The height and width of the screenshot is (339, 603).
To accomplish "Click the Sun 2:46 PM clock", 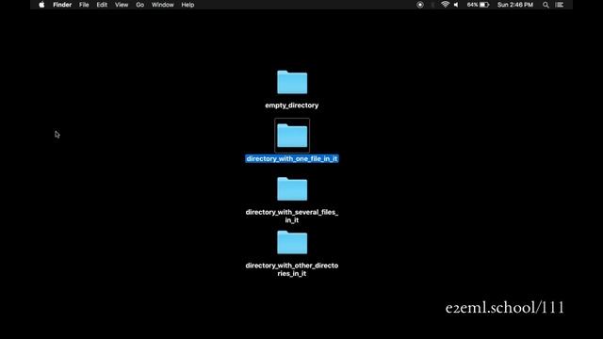I will point(515,5).
